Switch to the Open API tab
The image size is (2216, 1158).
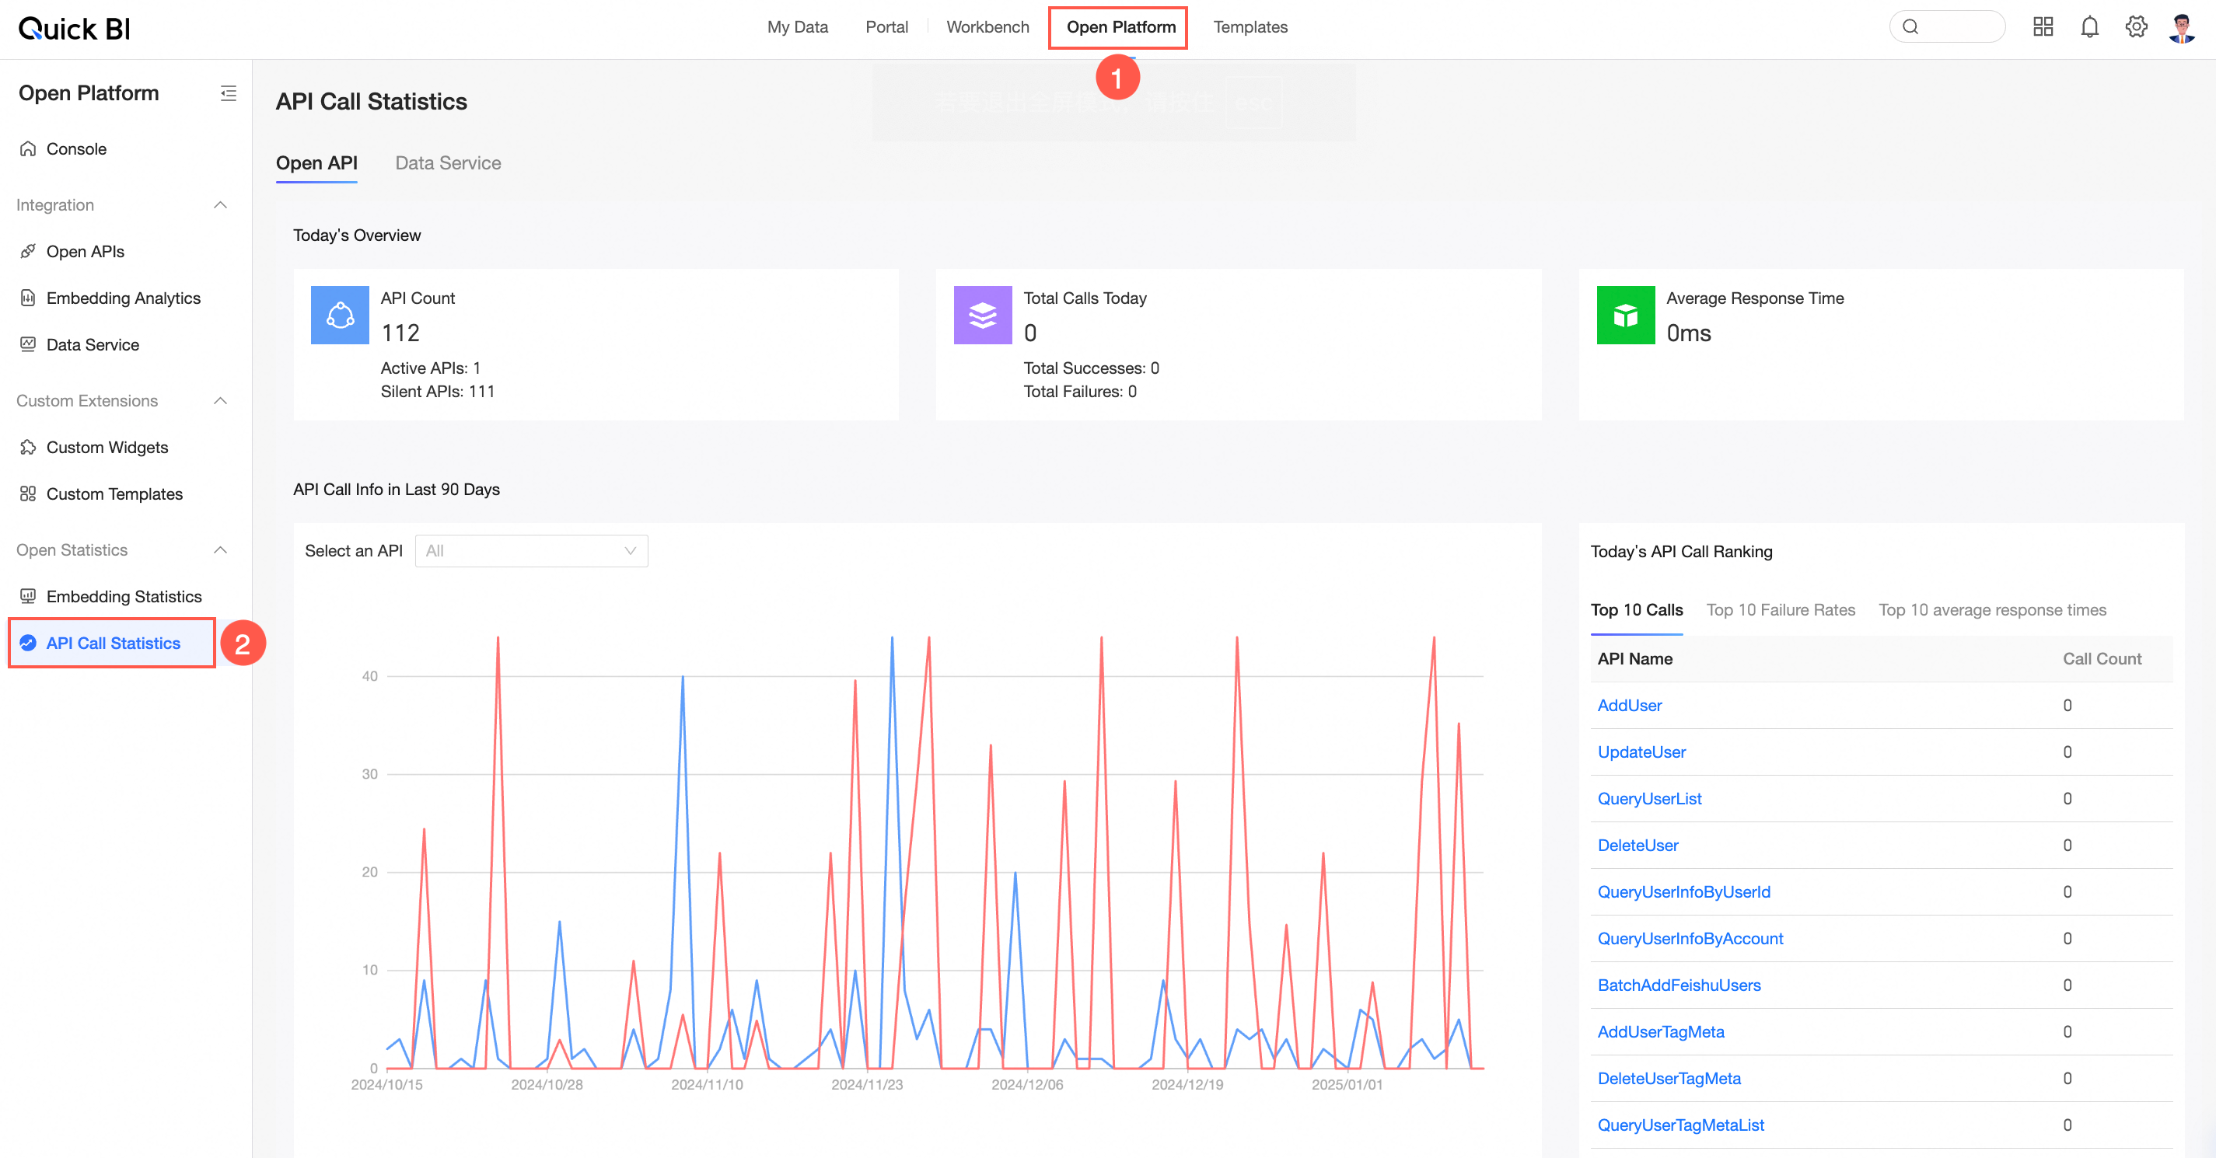coord(316,163)
